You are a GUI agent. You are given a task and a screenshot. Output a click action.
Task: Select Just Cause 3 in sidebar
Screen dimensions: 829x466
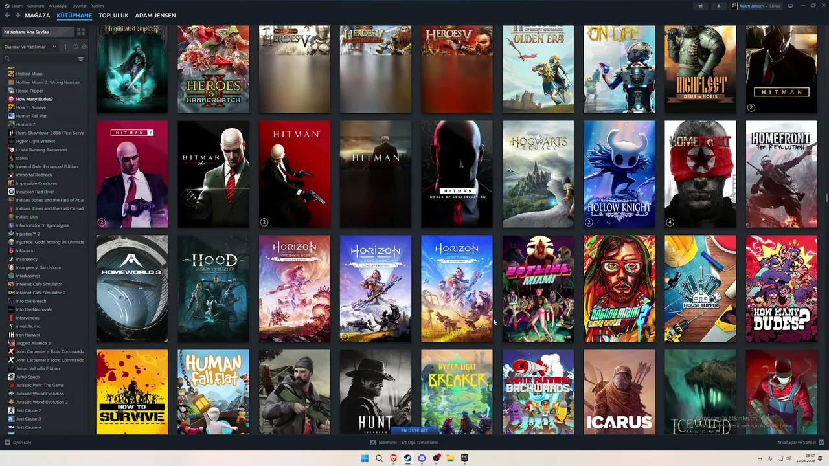click(x=28, y=419)
